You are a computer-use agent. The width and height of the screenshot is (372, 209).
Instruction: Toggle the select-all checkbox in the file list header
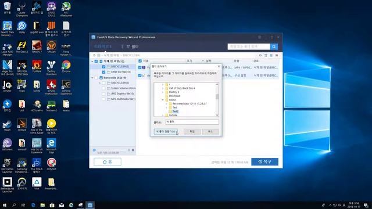click(140, 61)
